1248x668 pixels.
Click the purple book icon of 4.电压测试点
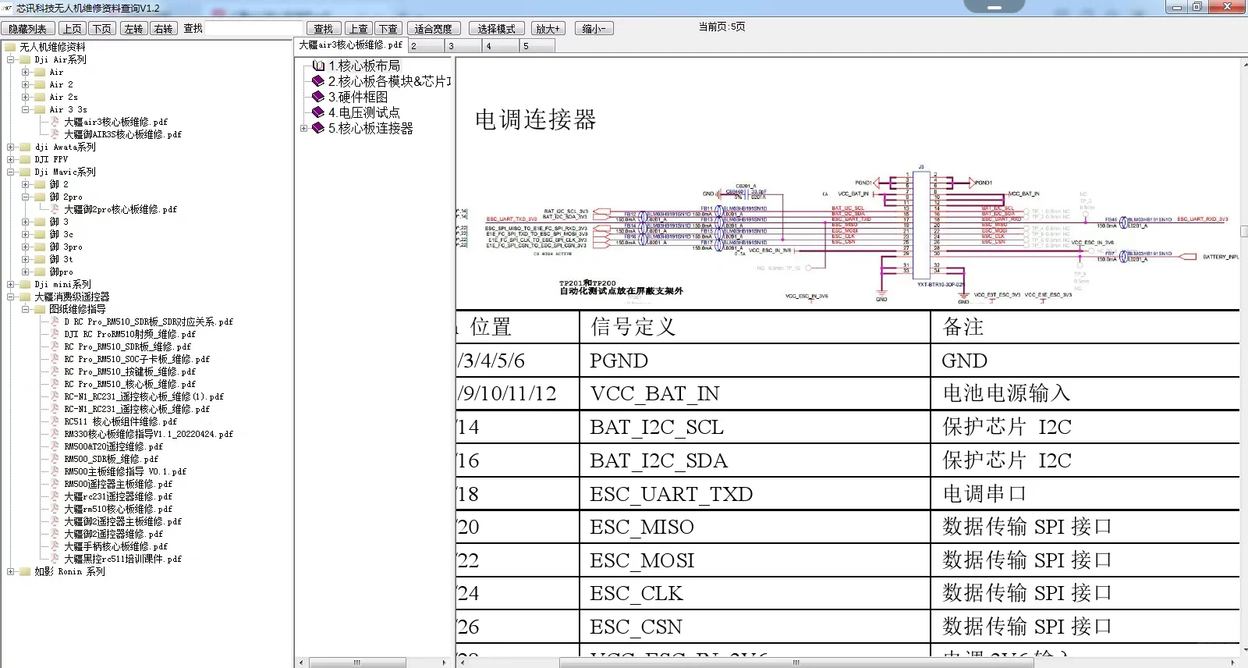(318, 112)
